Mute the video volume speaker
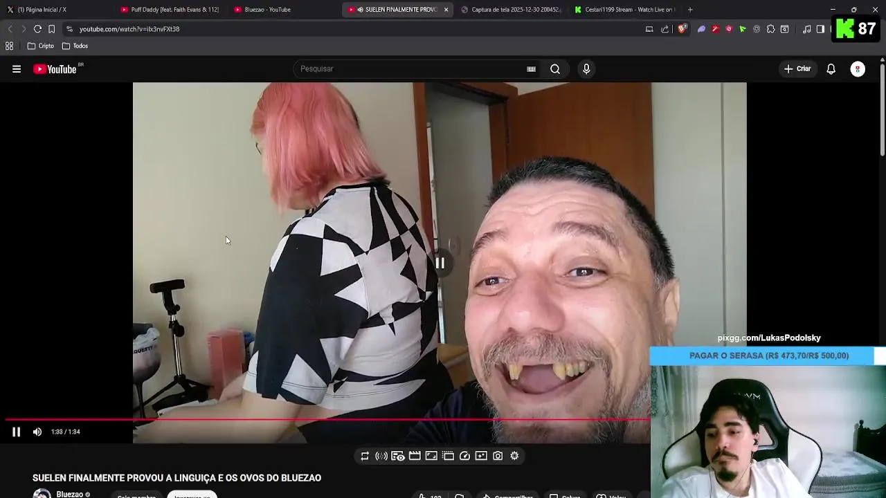The height and width of the screenshot is (498, 886). (37, 432)
